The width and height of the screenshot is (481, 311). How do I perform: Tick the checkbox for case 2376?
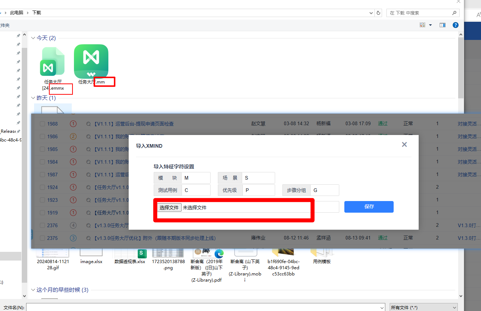(x=42, y=225)
